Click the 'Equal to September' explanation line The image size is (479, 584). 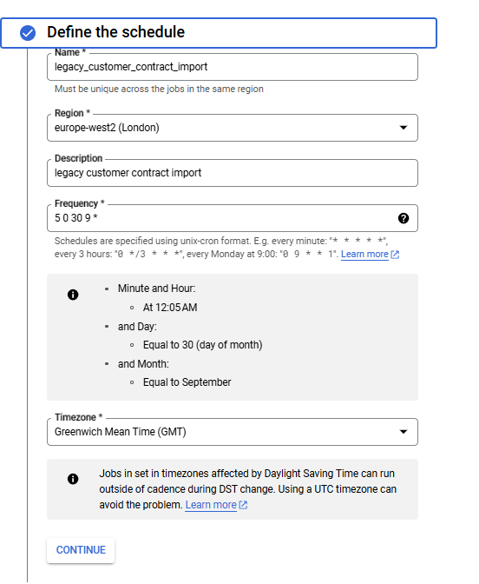tap(187, 382)
